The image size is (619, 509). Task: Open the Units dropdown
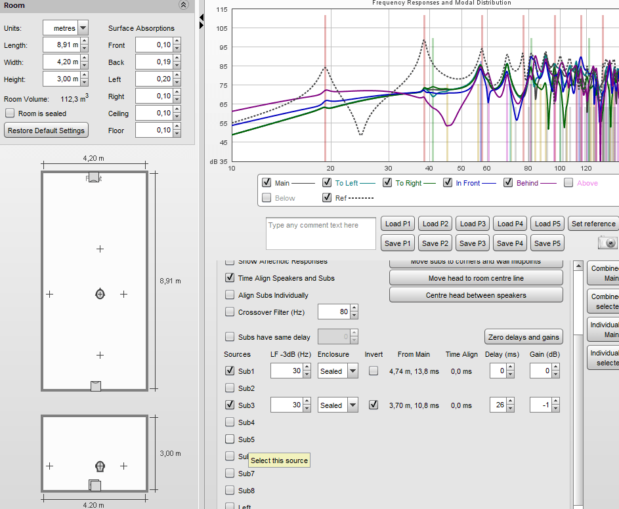pyautogui.click(x=83, y=28)
